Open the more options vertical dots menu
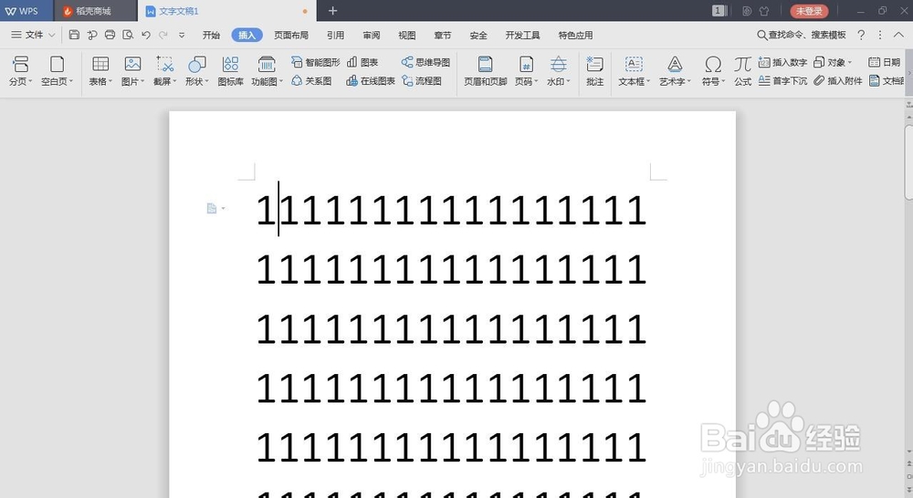 [x=880, y=36]
